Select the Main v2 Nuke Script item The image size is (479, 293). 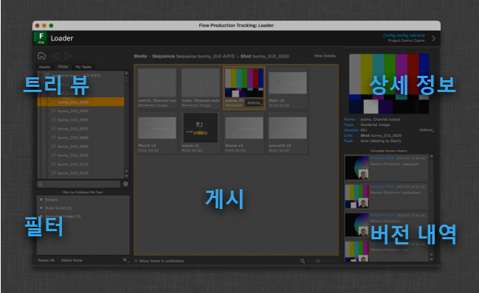pos(287,88)
